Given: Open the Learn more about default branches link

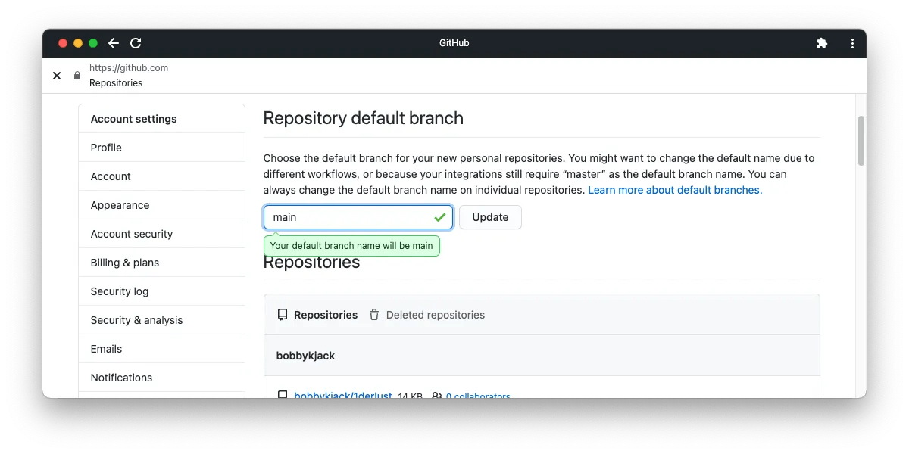Looking at the screenshot, I should tap(674, 190).
